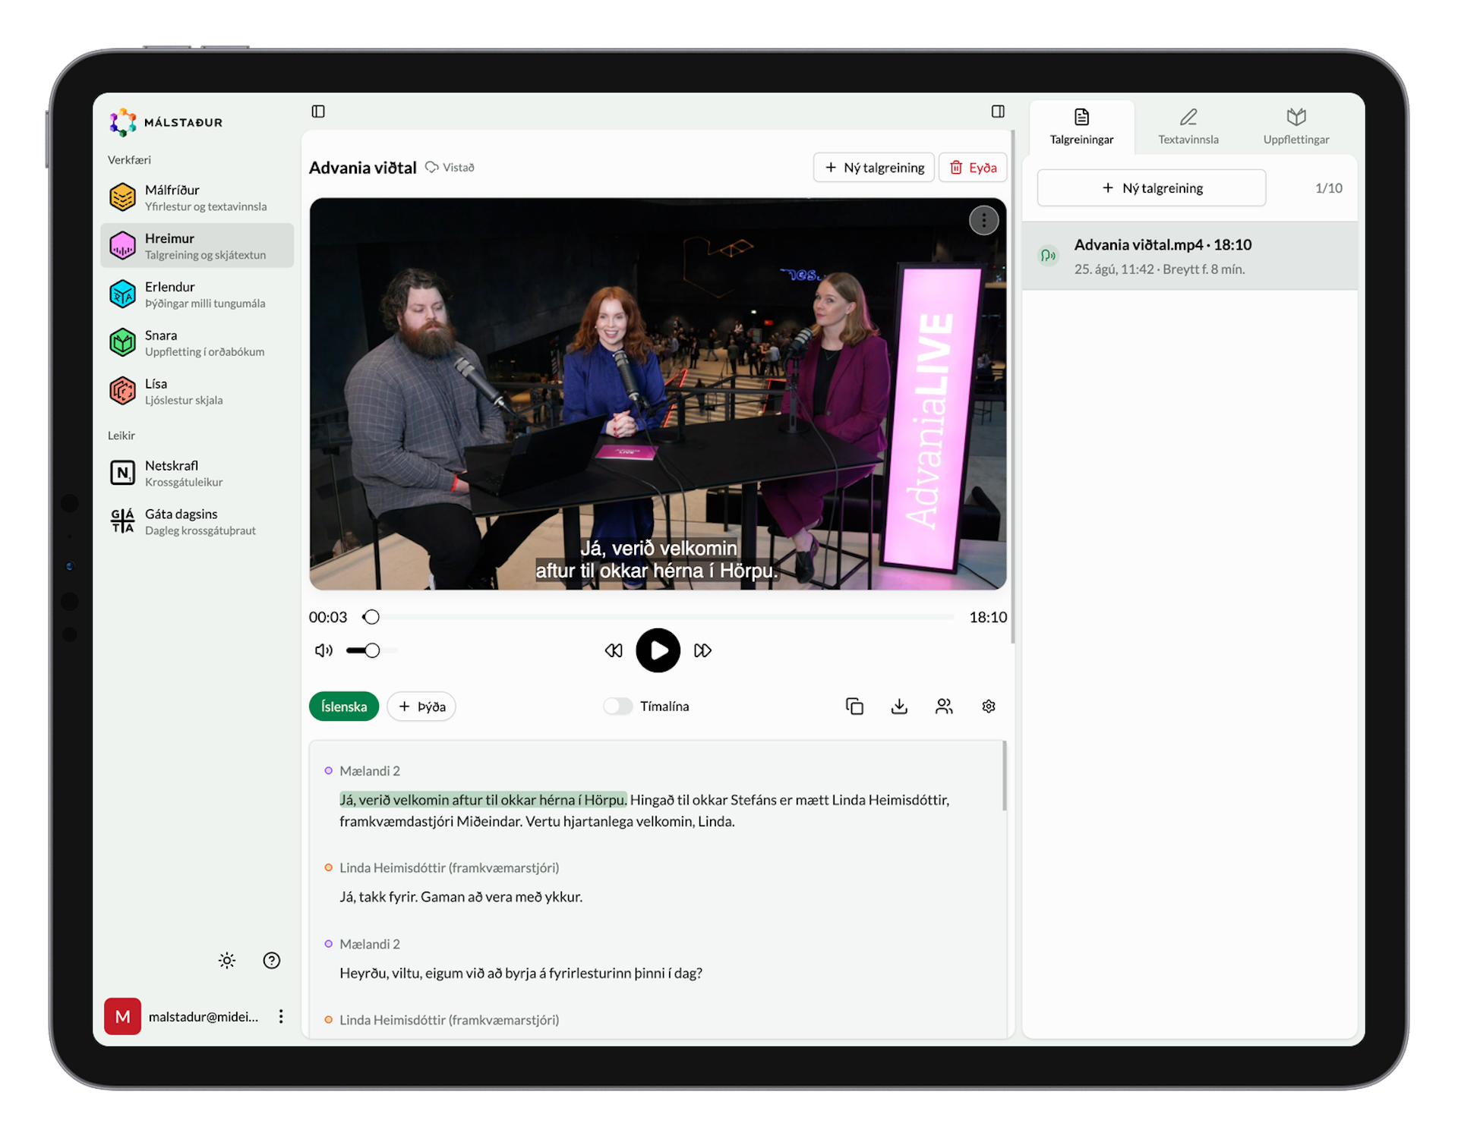Open speakers management icon

click(944, 706)
